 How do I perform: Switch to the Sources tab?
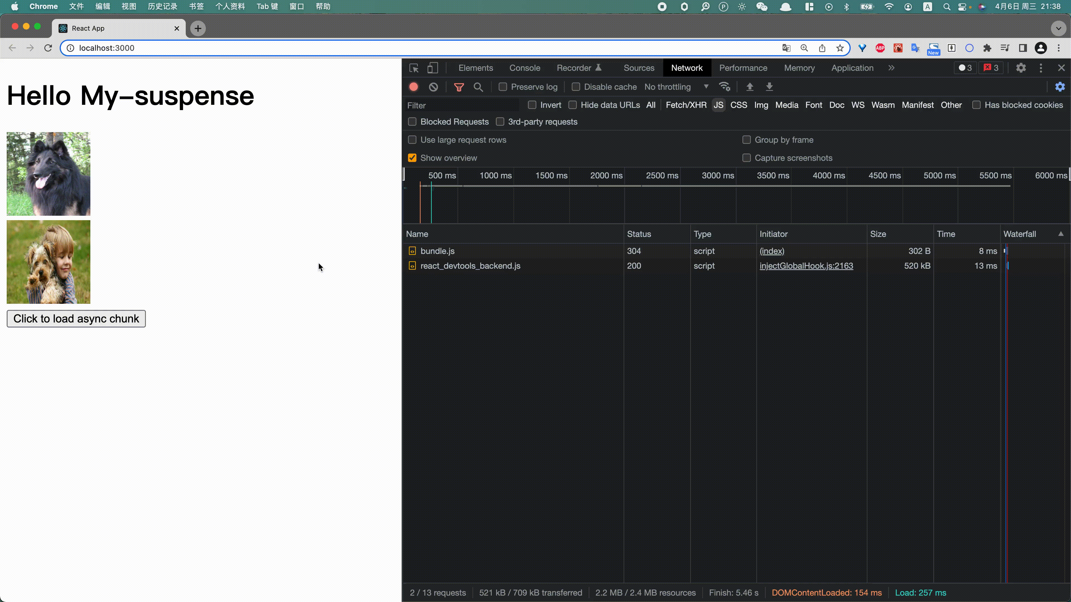point(639,68)
